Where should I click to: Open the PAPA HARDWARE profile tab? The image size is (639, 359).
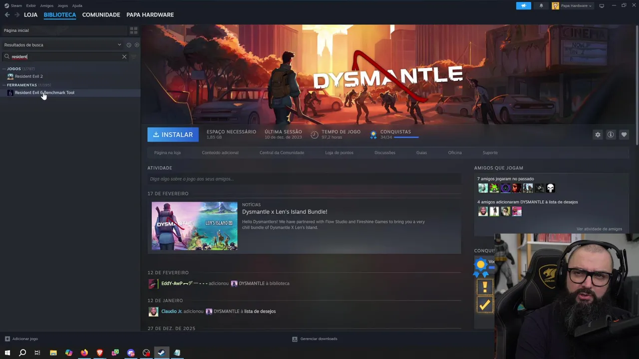coord(150,15)
